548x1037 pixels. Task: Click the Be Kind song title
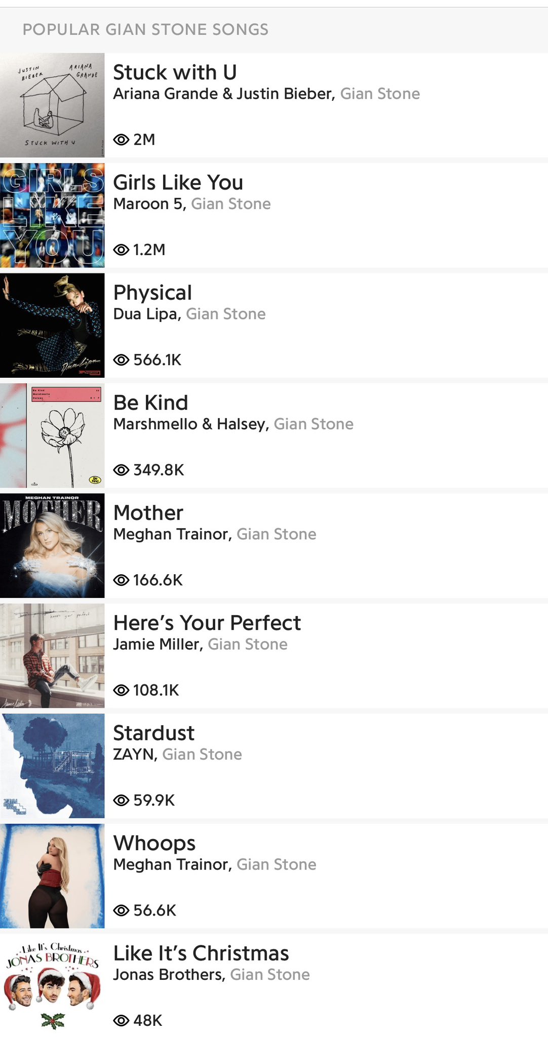click(x=150, y=403)
